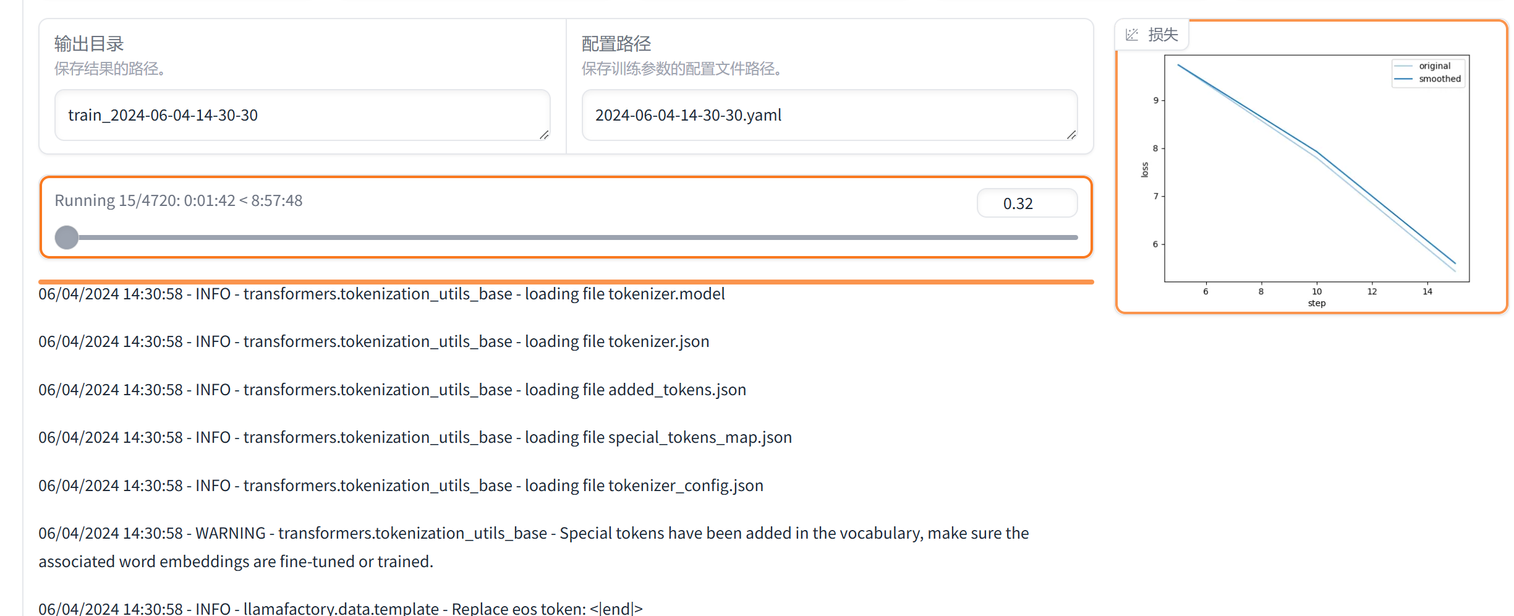Click log line loading added_tokens.json

(392, 390)
